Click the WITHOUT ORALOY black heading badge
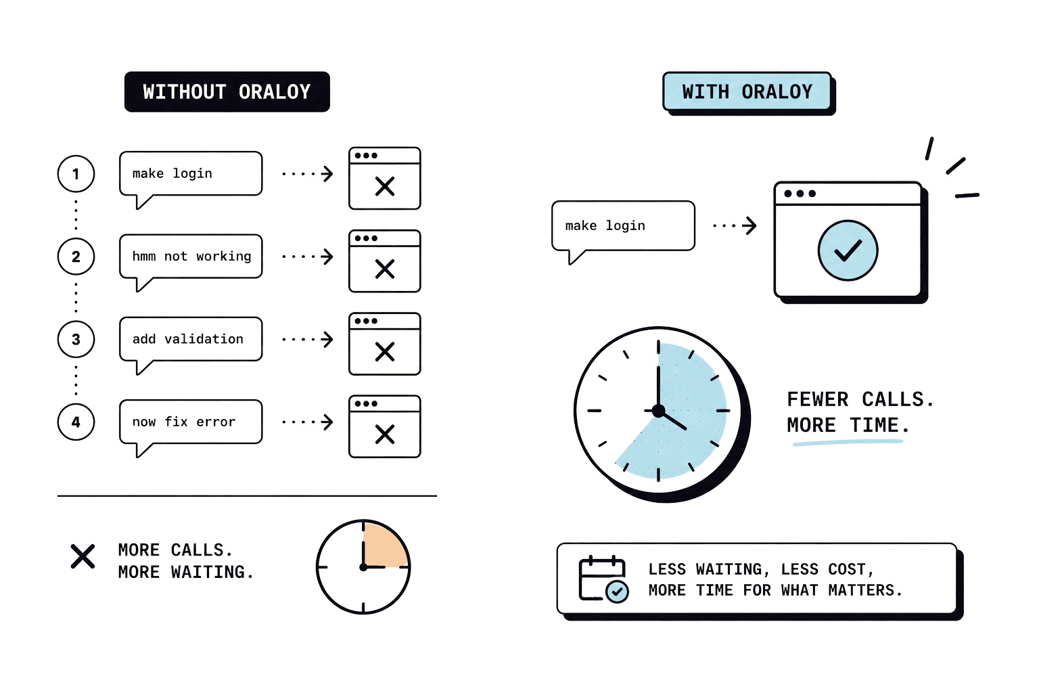The image size is (1039, 693). pyautogui.click(x=227, y=91)
